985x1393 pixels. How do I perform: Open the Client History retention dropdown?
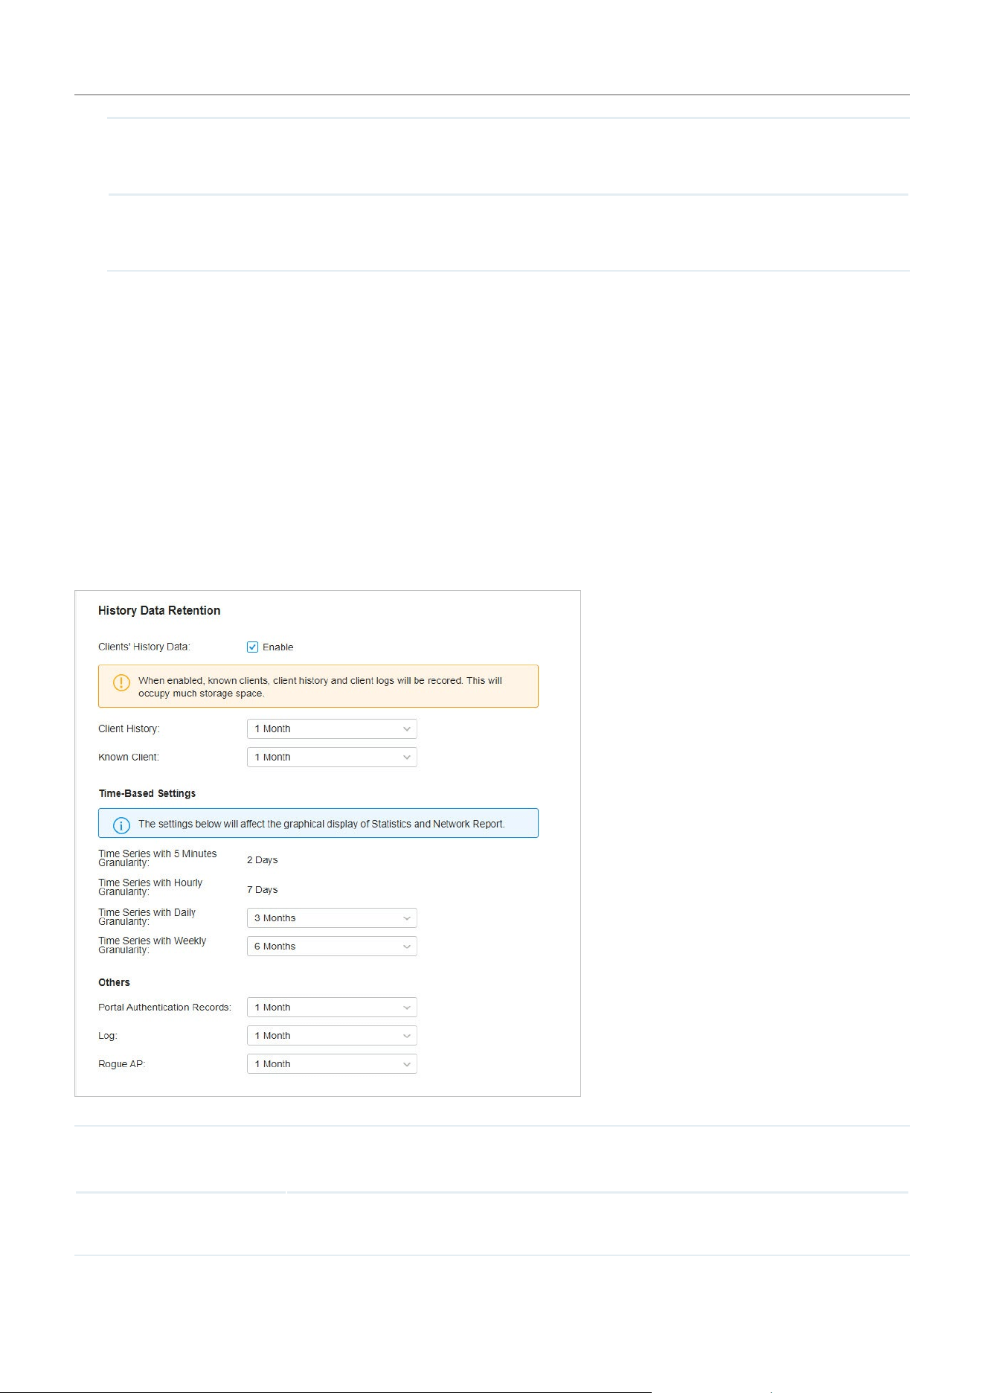click(x=332, y=728)
